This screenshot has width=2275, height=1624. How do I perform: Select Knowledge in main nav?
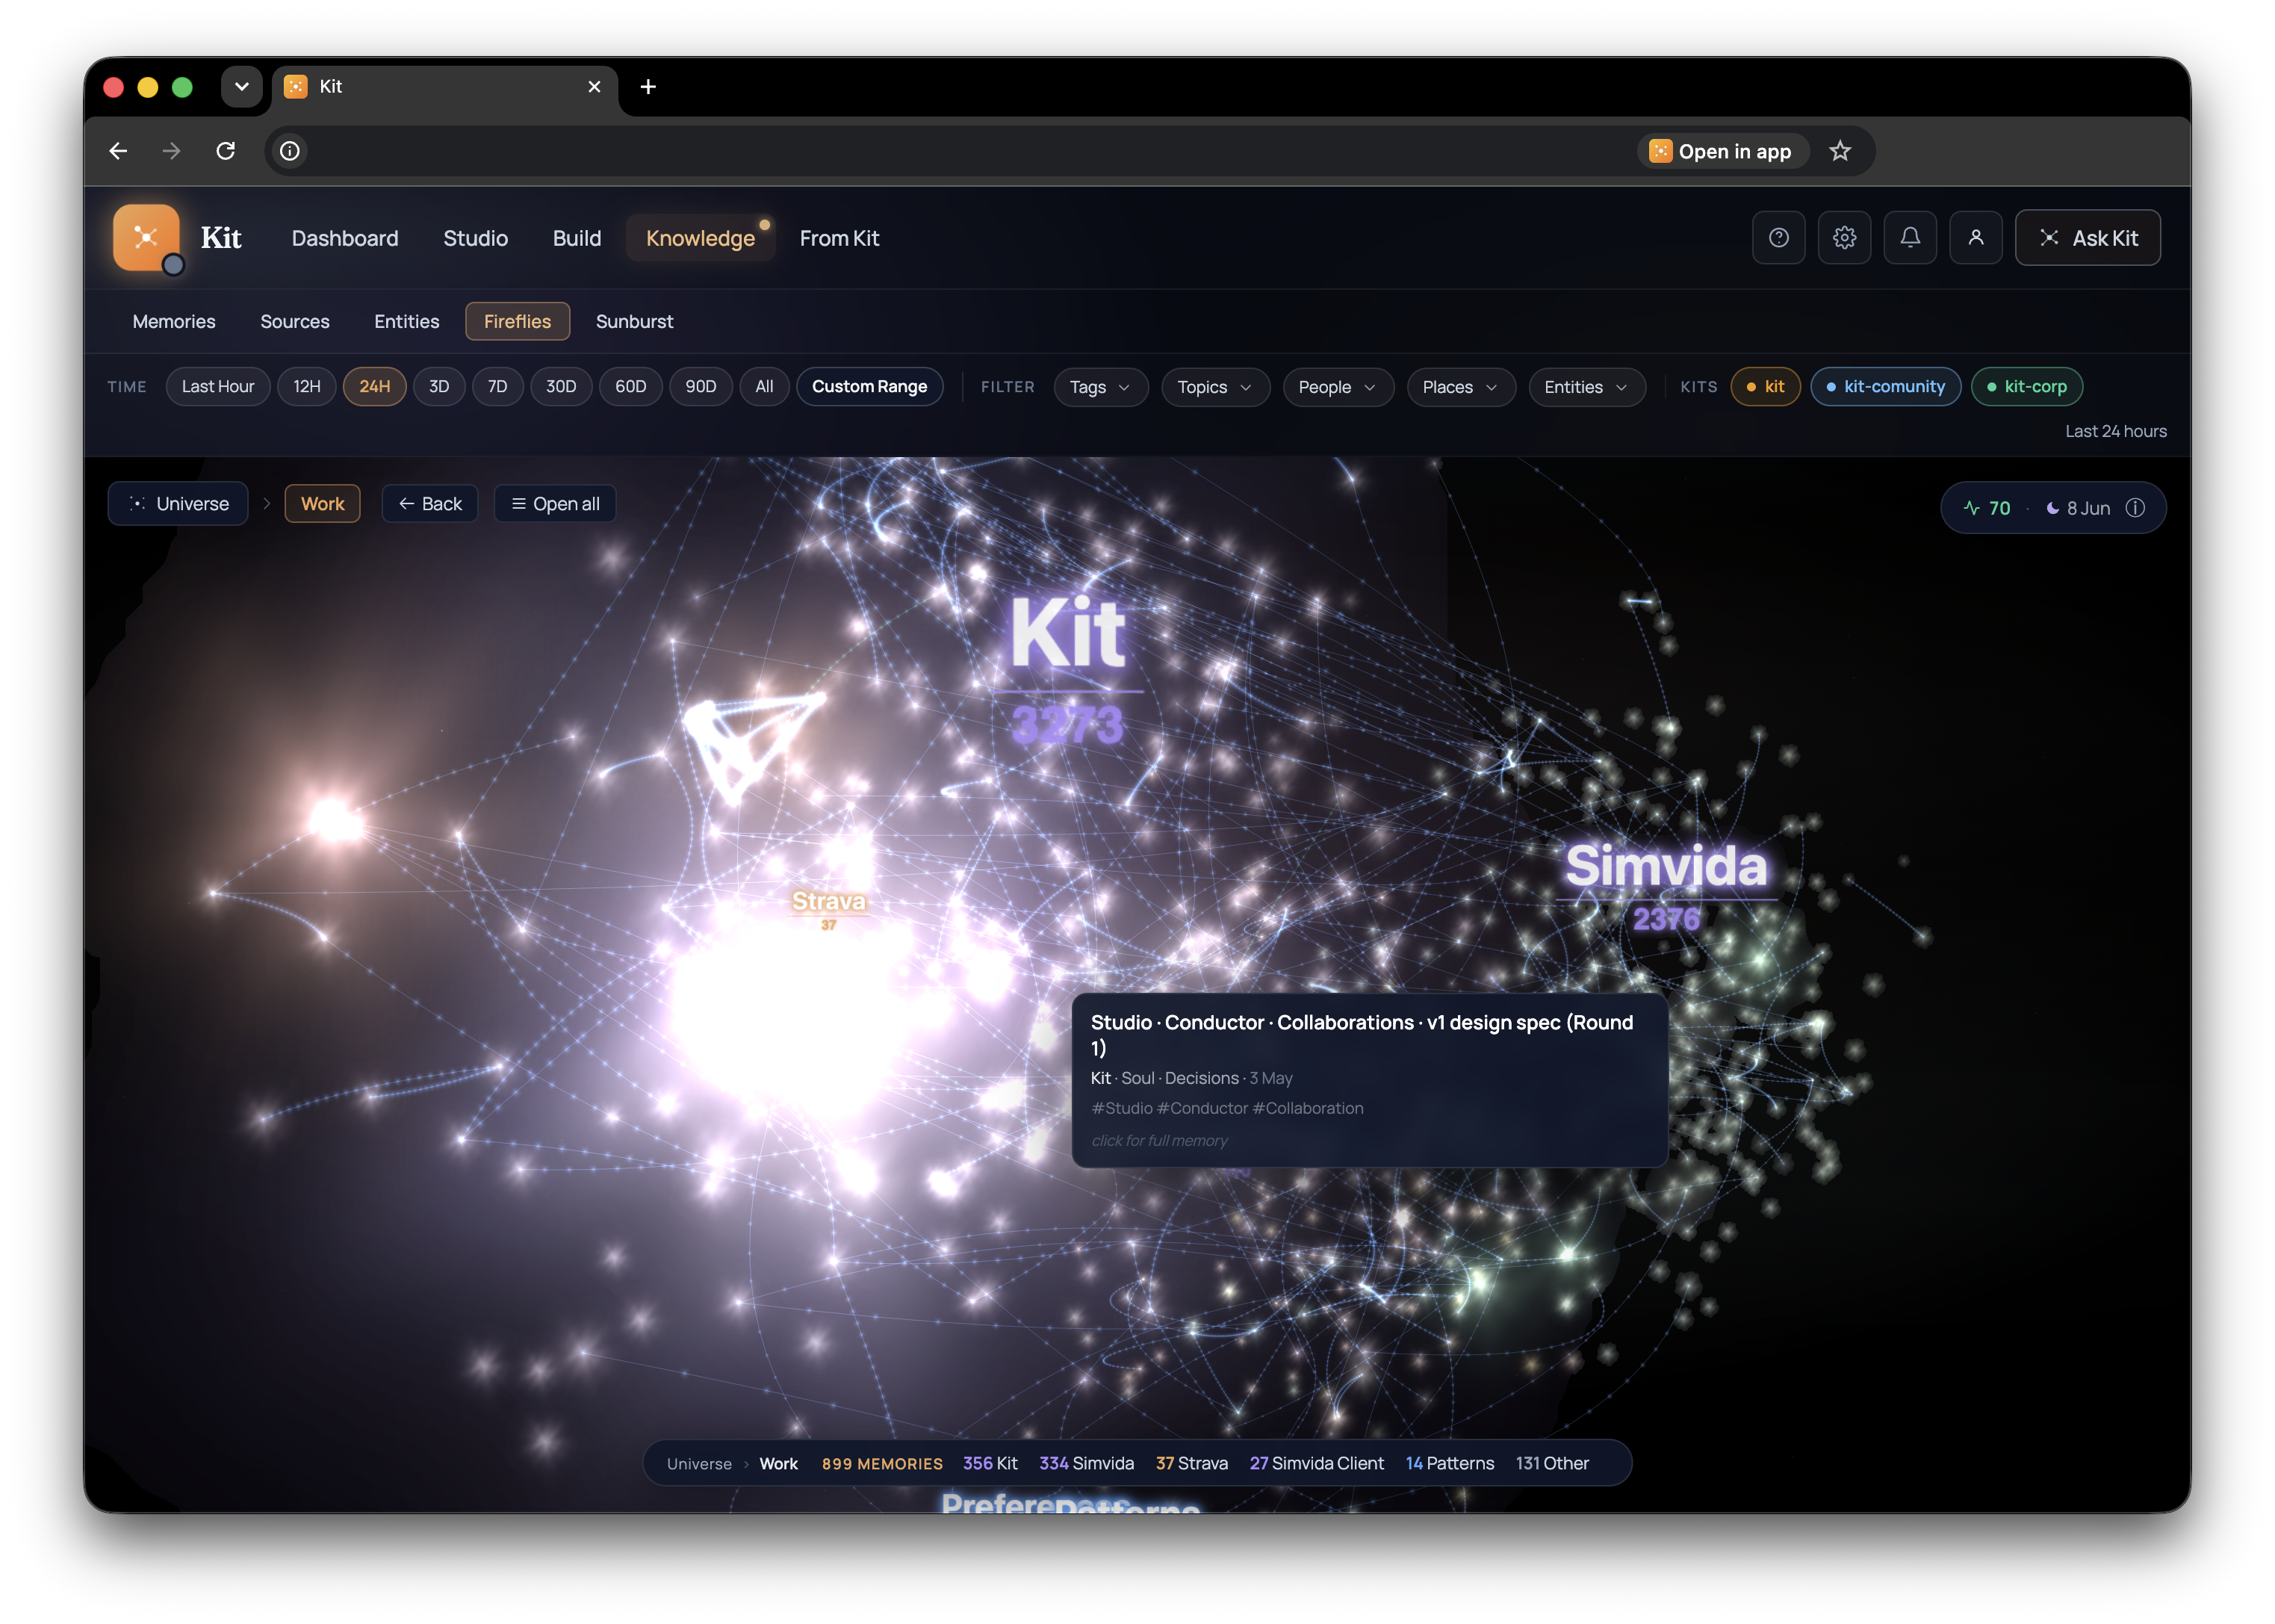click(x=701, y=238)
